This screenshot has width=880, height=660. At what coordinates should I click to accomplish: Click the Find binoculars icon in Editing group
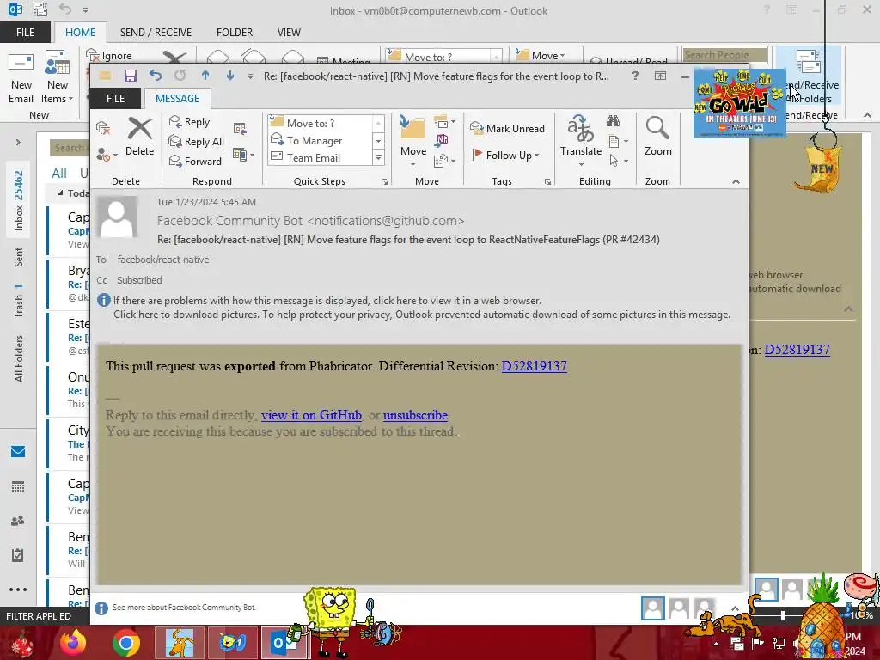pyautogui.click(x=613, y=120)
